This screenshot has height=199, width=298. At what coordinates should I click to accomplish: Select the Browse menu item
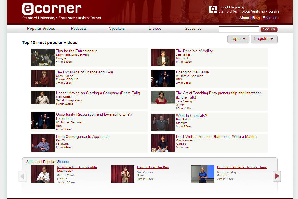(155, 29)
